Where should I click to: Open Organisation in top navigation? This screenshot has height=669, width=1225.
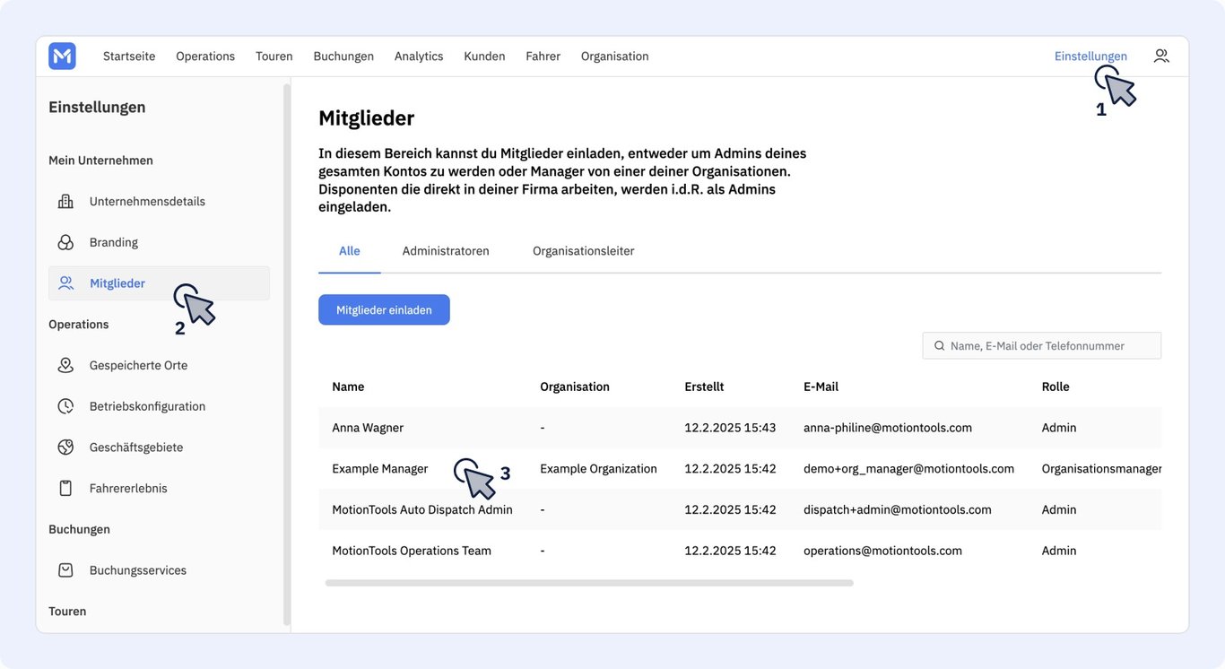(x=614, y=56)
